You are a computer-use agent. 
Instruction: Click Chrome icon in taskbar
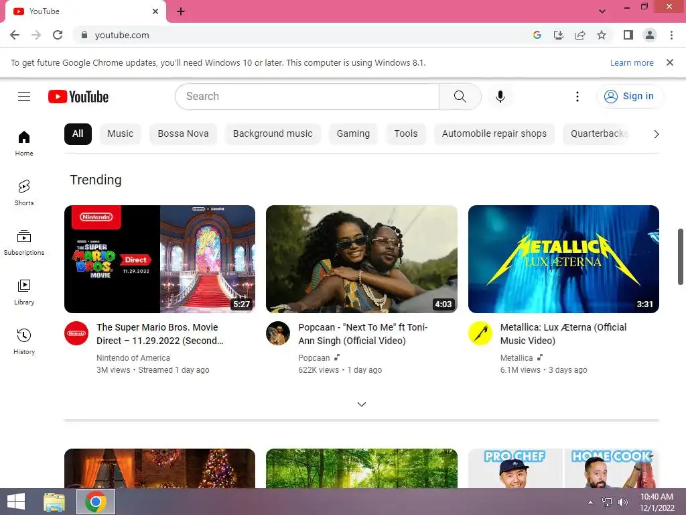click(96, 502)
